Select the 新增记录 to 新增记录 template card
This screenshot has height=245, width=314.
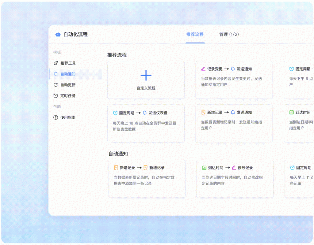[x=147, y=179]
